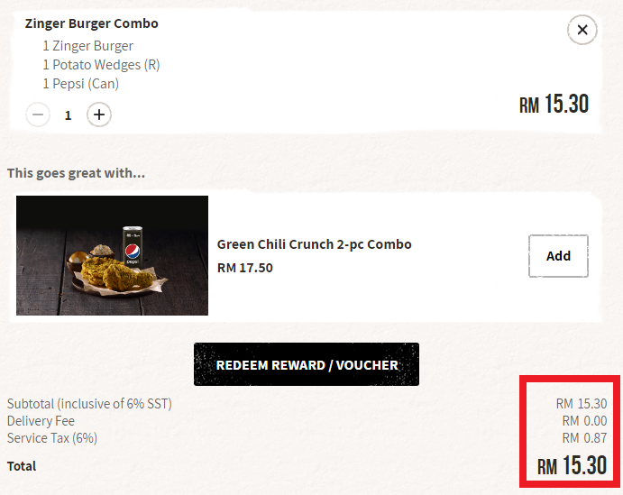This screenshot has height=495, width=623.
Task: Select the Green Chili Crunch 2-pc Combo title
Action: pyautogui.click(x=315, y=244)
